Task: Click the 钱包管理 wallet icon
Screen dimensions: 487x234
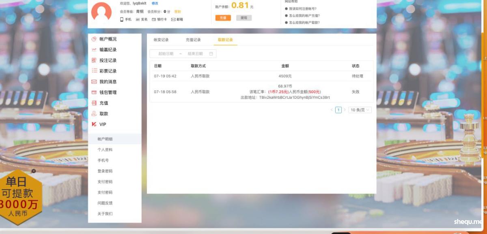Action: pos(94,92)
